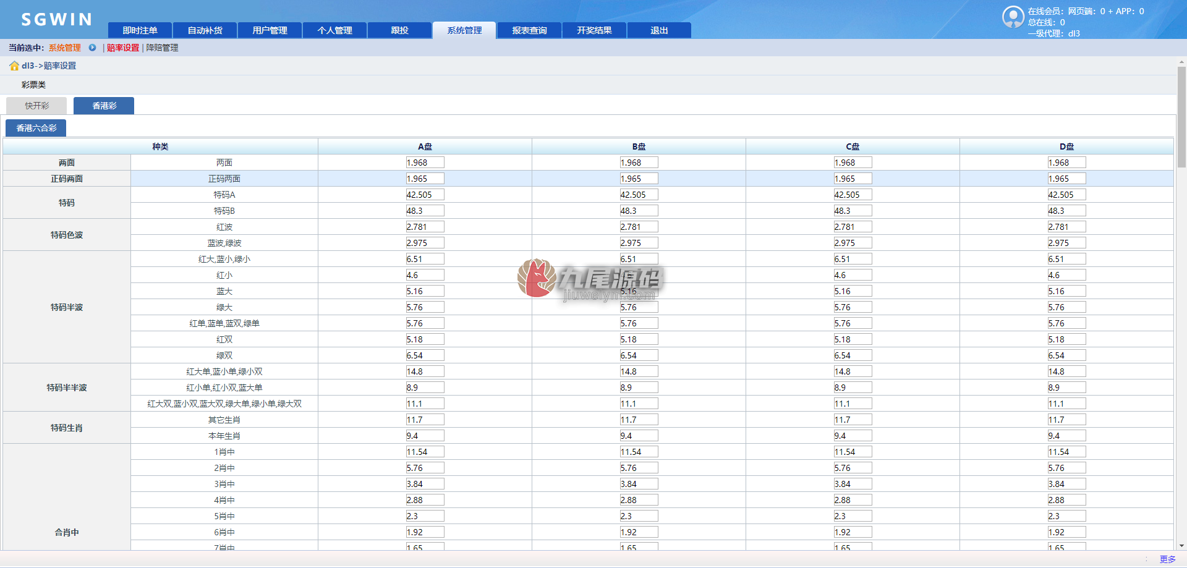Image resolution: width=1187 pixels, height=568 pixels.
Task: Click the scrollbar down arrow
Action: [1181, 546]
